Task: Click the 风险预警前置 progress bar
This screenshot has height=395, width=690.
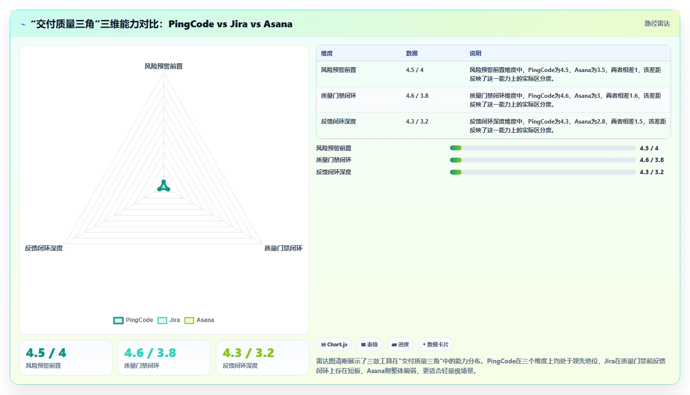Action: [x=543, y=148]
